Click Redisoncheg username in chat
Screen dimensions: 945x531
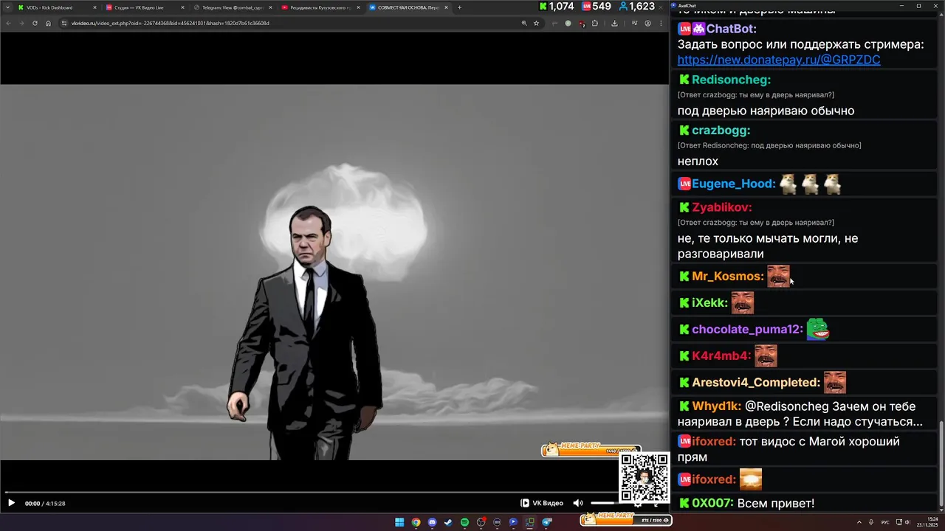coord(731,80)
